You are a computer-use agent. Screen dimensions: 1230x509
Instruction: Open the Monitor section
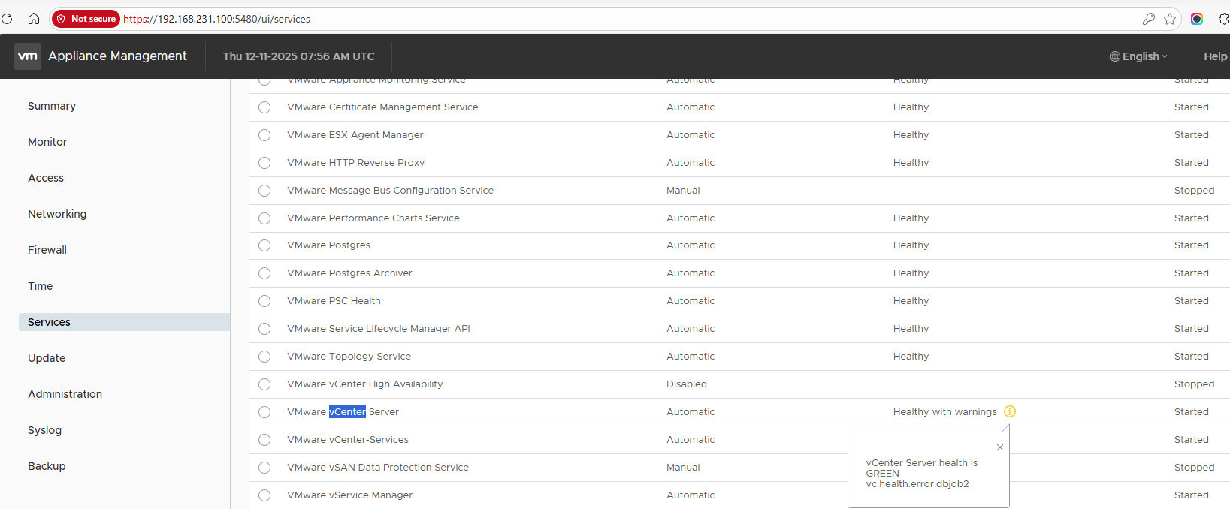coord(47,142)
